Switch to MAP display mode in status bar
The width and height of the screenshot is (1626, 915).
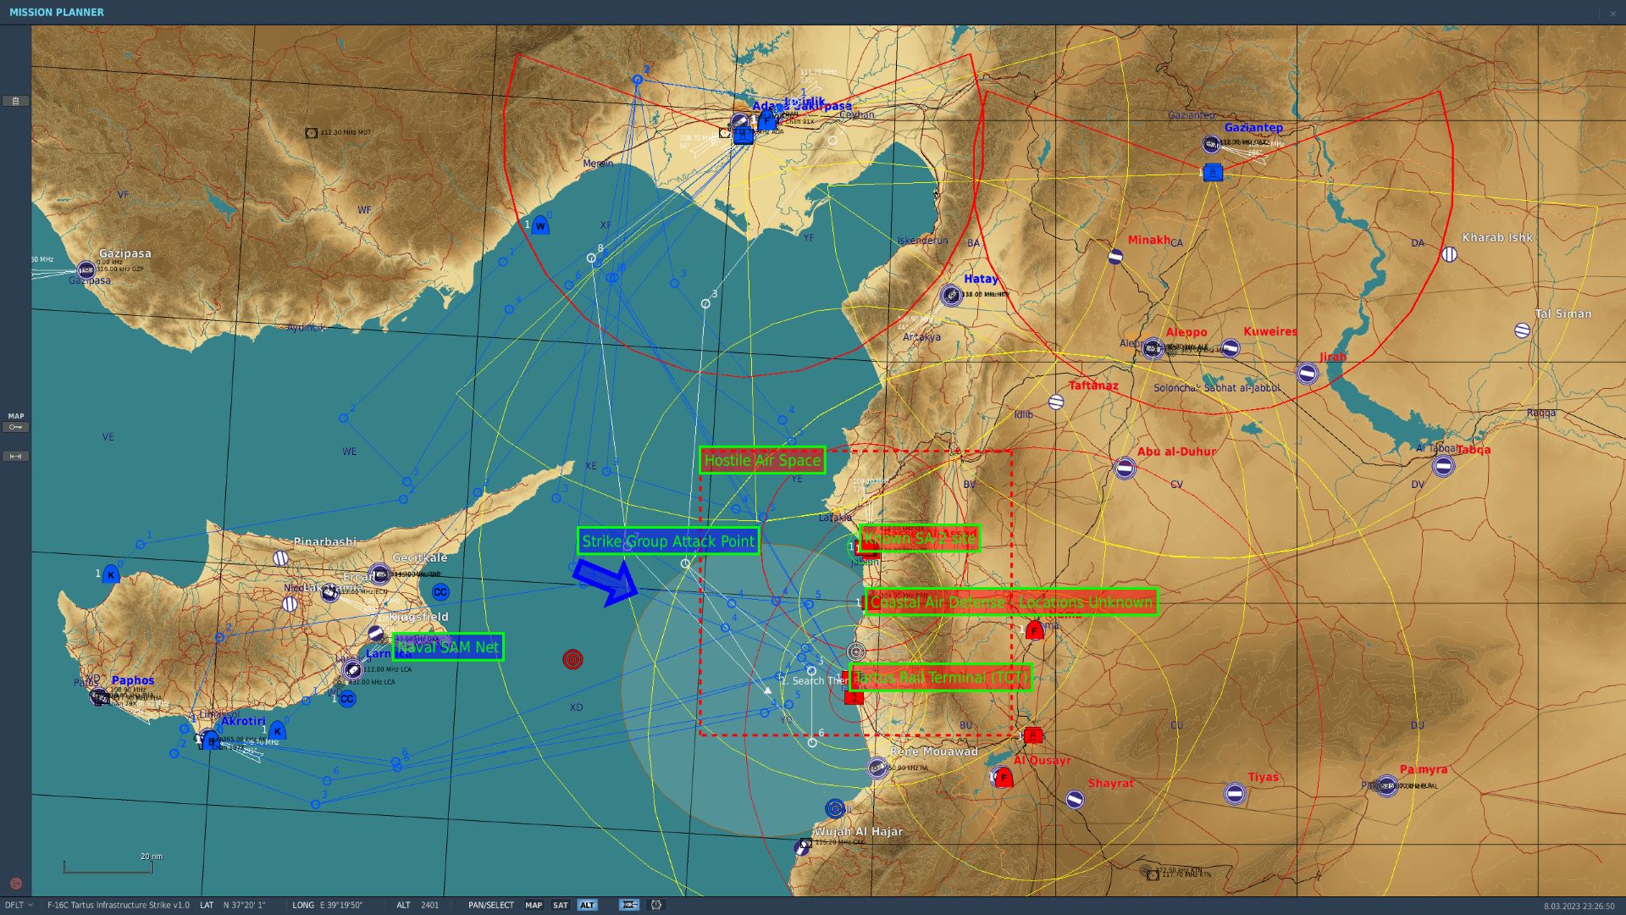click(534, 905)
